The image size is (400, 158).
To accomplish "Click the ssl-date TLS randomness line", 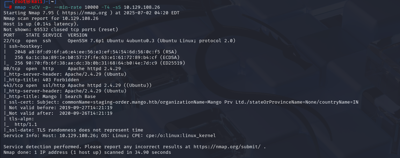I will click(x=73, y=130).
